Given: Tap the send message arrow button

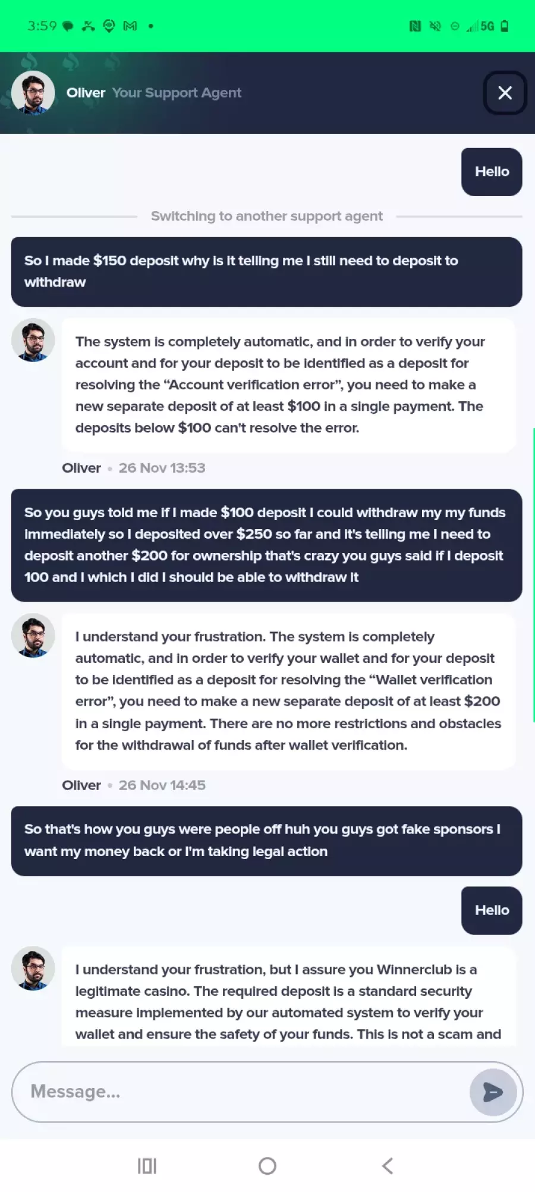Looking at the screenshot, I should pyautogui.click(x=493, y=1092).
